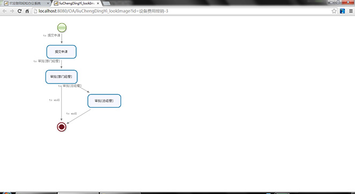355x194 pixels.
Task: Close the 欢迎登陆轻松办公系统 tab
Action: (48, 3)
